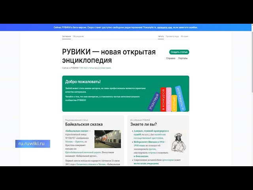Follow the государственный преступник link

[x=149, y=138]
